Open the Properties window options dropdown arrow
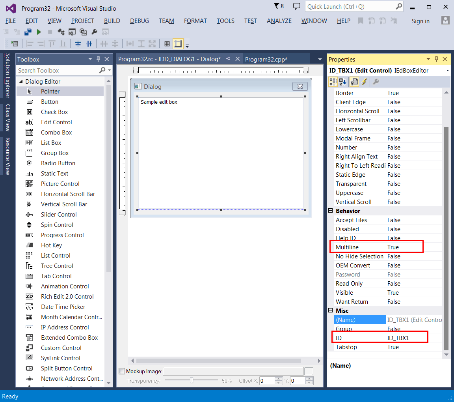The width and height of the screenshot is (454, 402). 428,59
